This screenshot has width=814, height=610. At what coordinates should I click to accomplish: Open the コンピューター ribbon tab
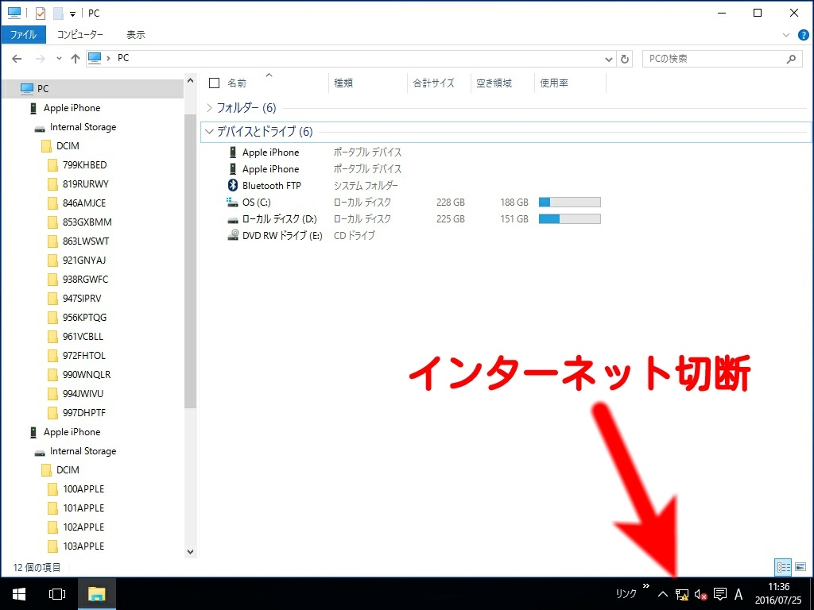(x=80, y=35)
